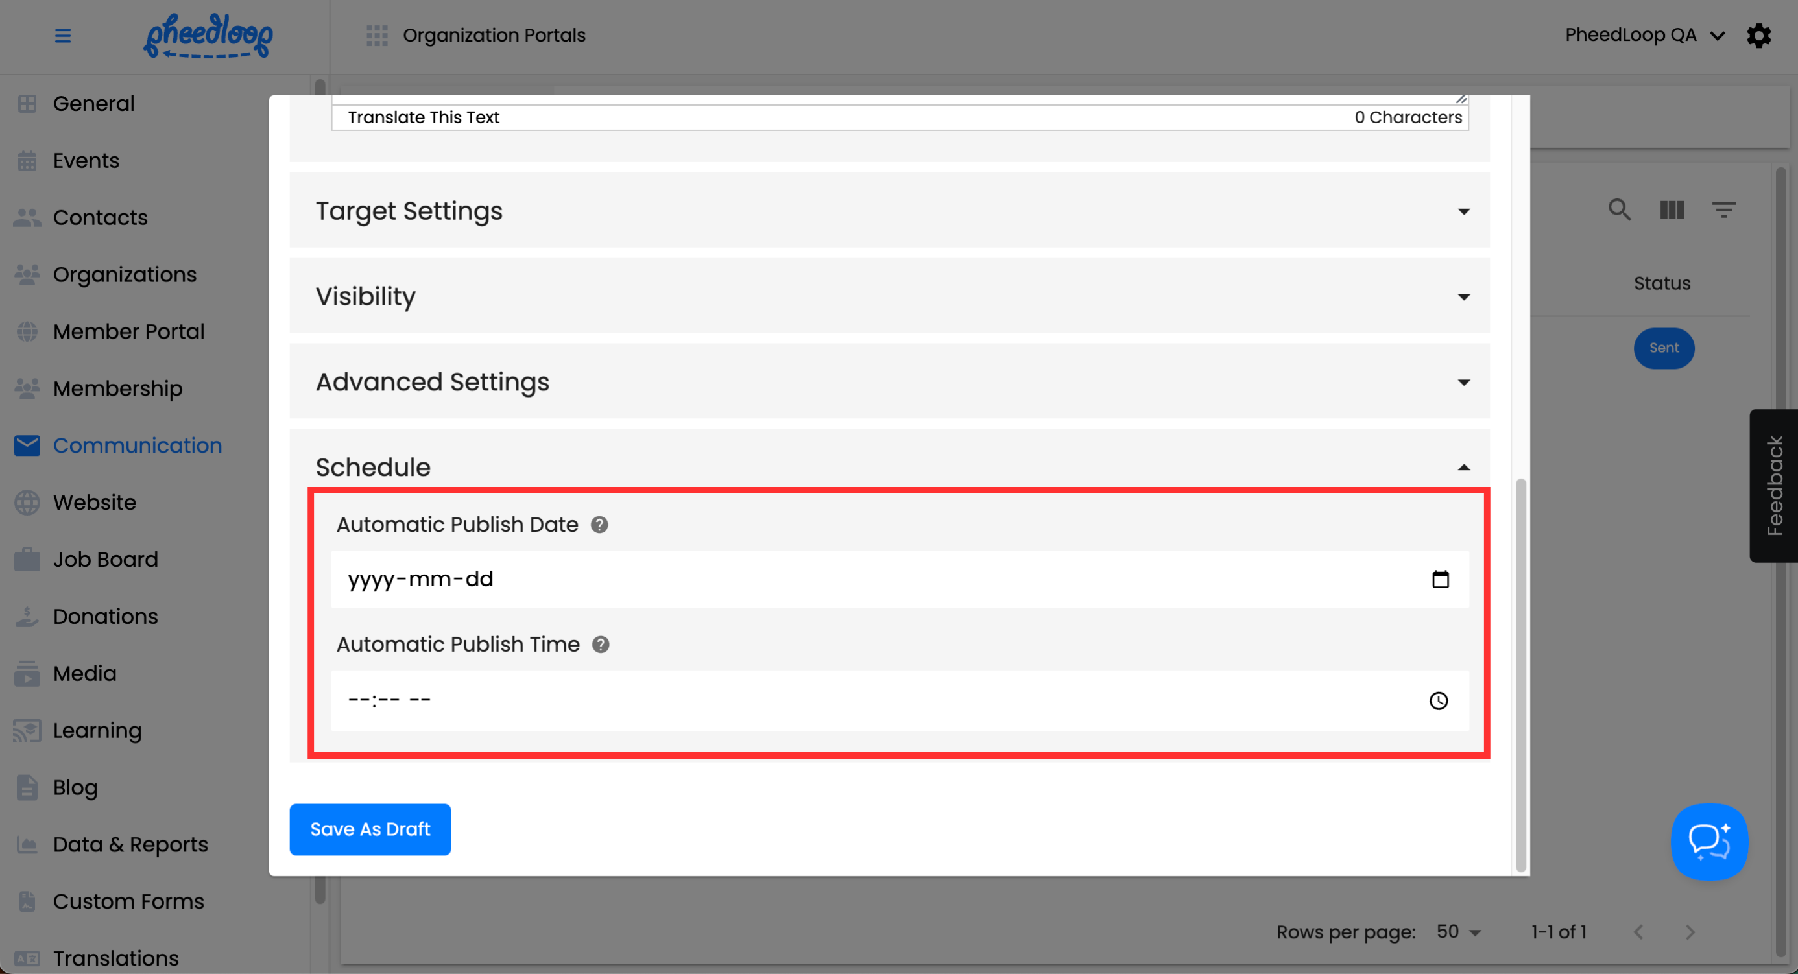The width and height of the screenshot is (1798, 974).
Task: Open the AI chat assistant bubble
Action: (1708, 842)
